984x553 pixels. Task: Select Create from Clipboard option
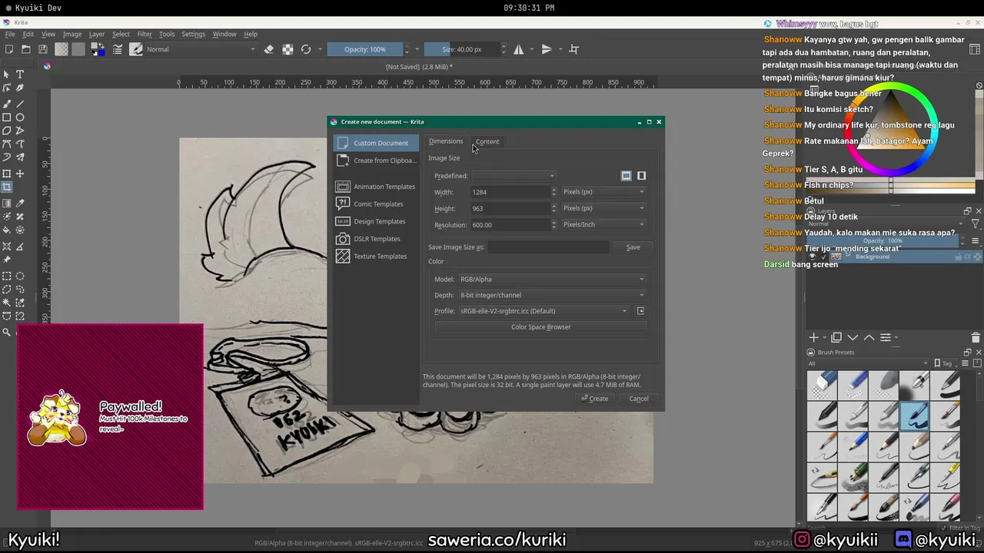click(377, 161)
